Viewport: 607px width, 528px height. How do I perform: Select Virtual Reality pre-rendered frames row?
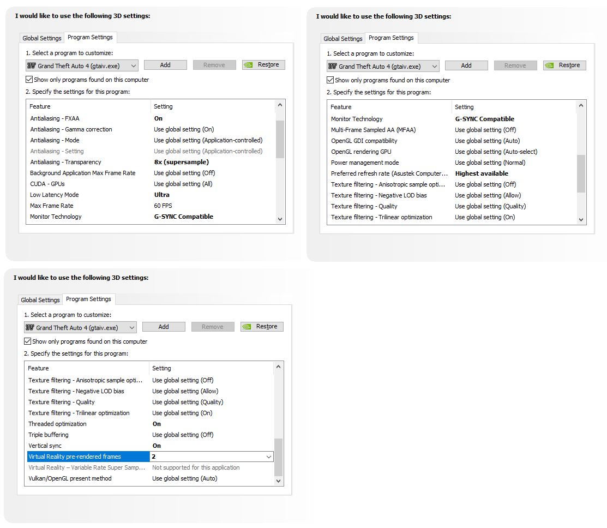point(149,457)
